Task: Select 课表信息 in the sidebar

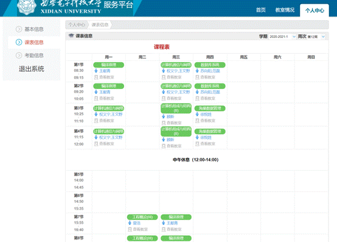Action: pyautogui.click(x=34, y=42)
